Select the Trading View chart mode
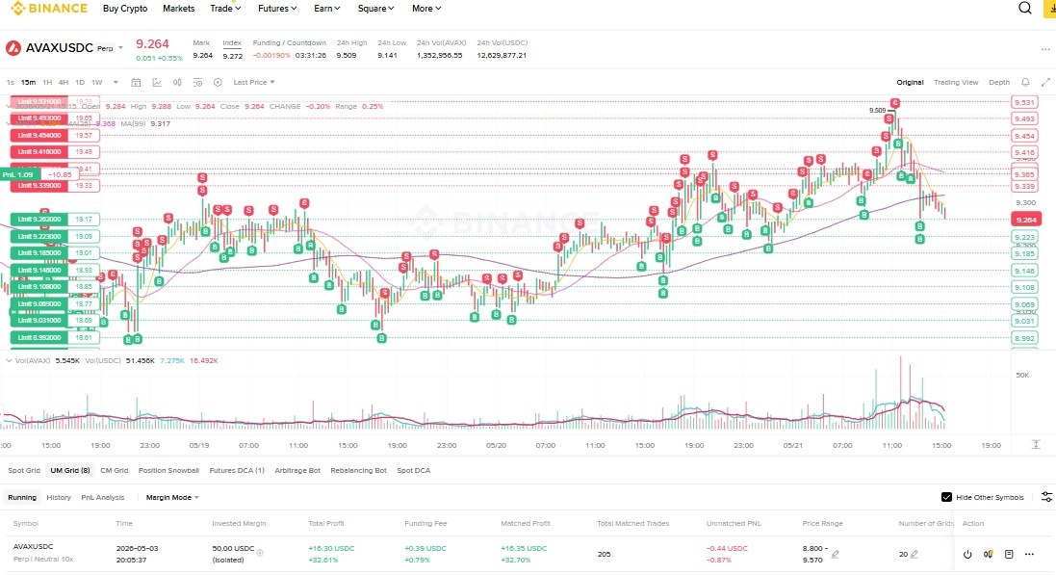This screenshot has height=575, width=1056. coord(956,82)
